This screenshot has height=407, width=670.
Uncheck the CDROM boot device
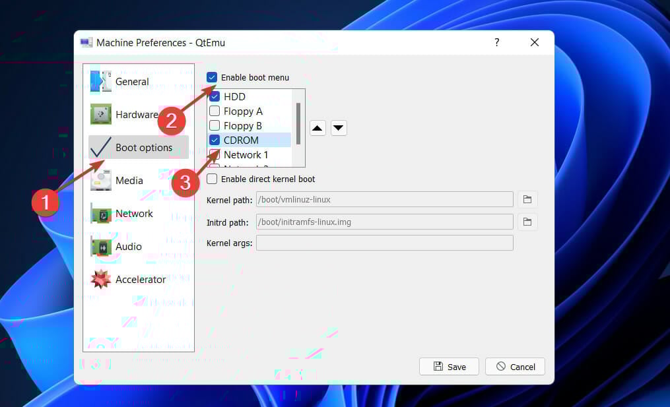click(215, 140)
